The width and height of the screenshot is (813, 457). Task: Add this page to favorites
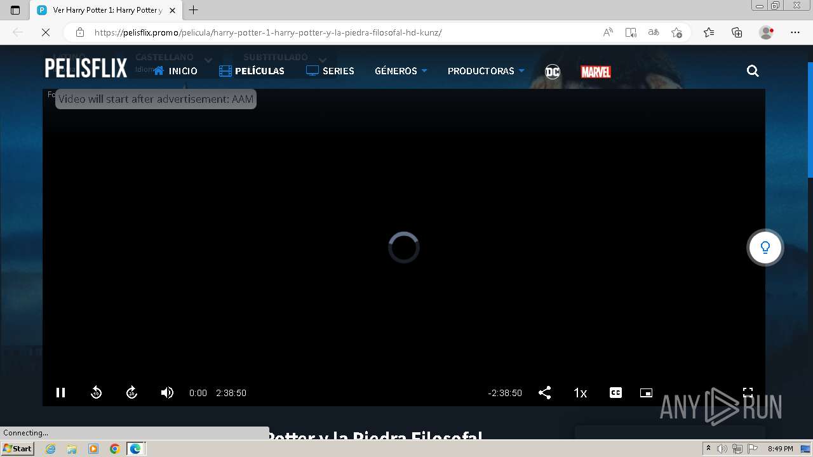pos(676,32)
